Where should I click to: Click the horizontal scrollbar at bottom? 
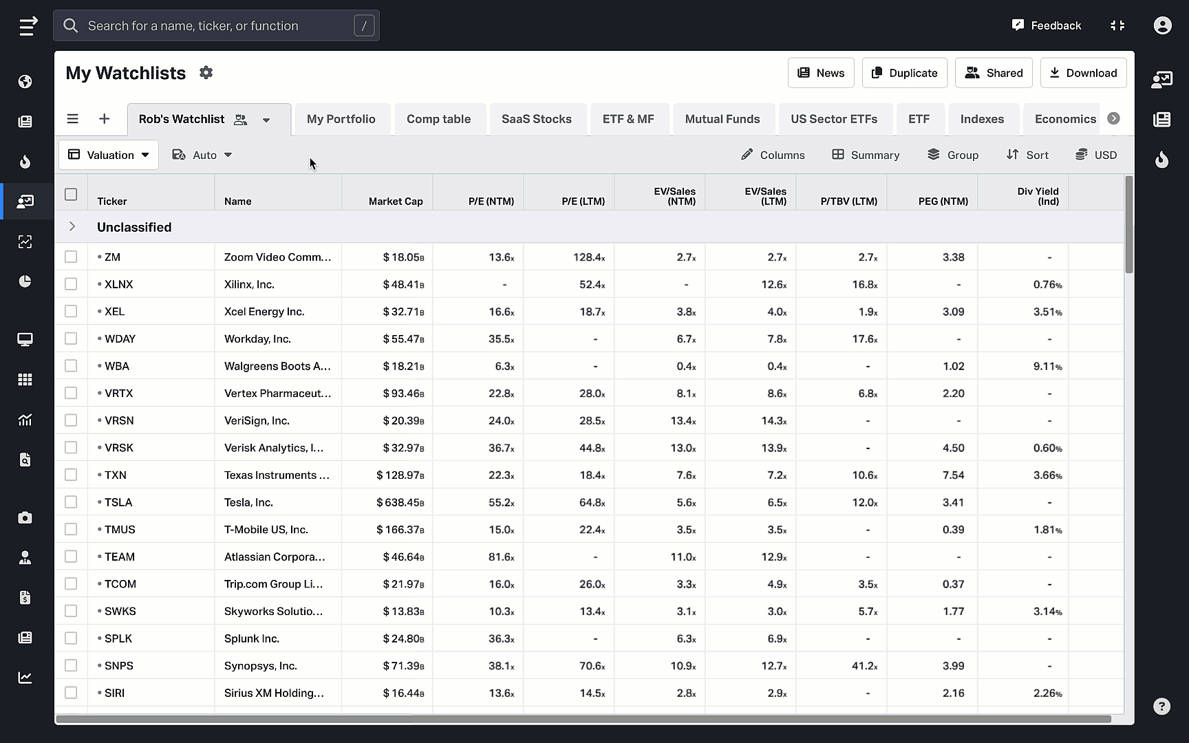coord(583,719)
